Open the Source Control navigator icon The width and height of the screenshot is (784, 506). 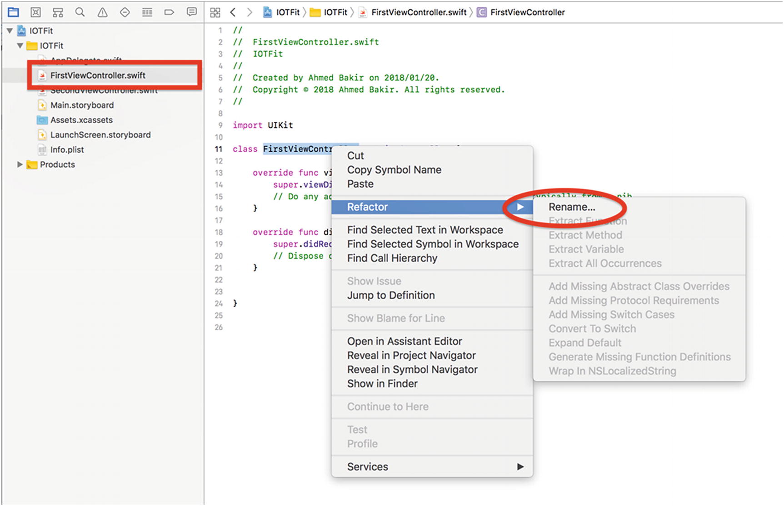tap(35, 12)
